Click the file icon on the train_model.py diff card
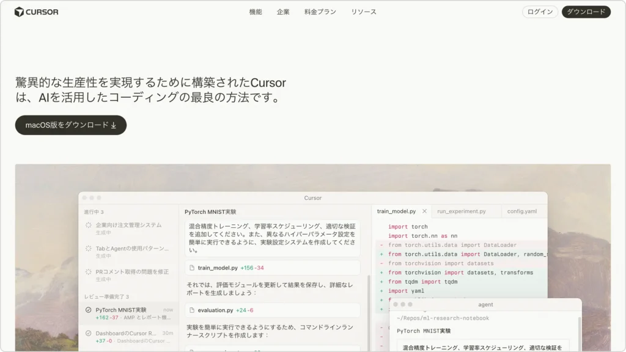 pyautogui.click(x=191, y=268)
